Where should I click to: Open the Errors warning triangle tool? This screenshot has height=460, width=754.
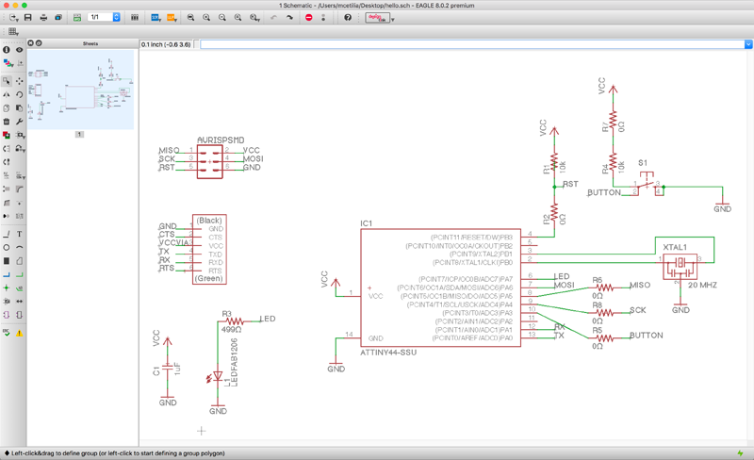(x=19, y=333)
